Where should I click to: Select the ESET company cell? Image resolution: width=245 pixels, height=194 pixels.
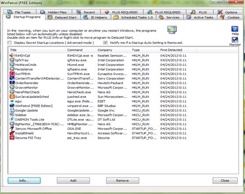pos(101,101)
